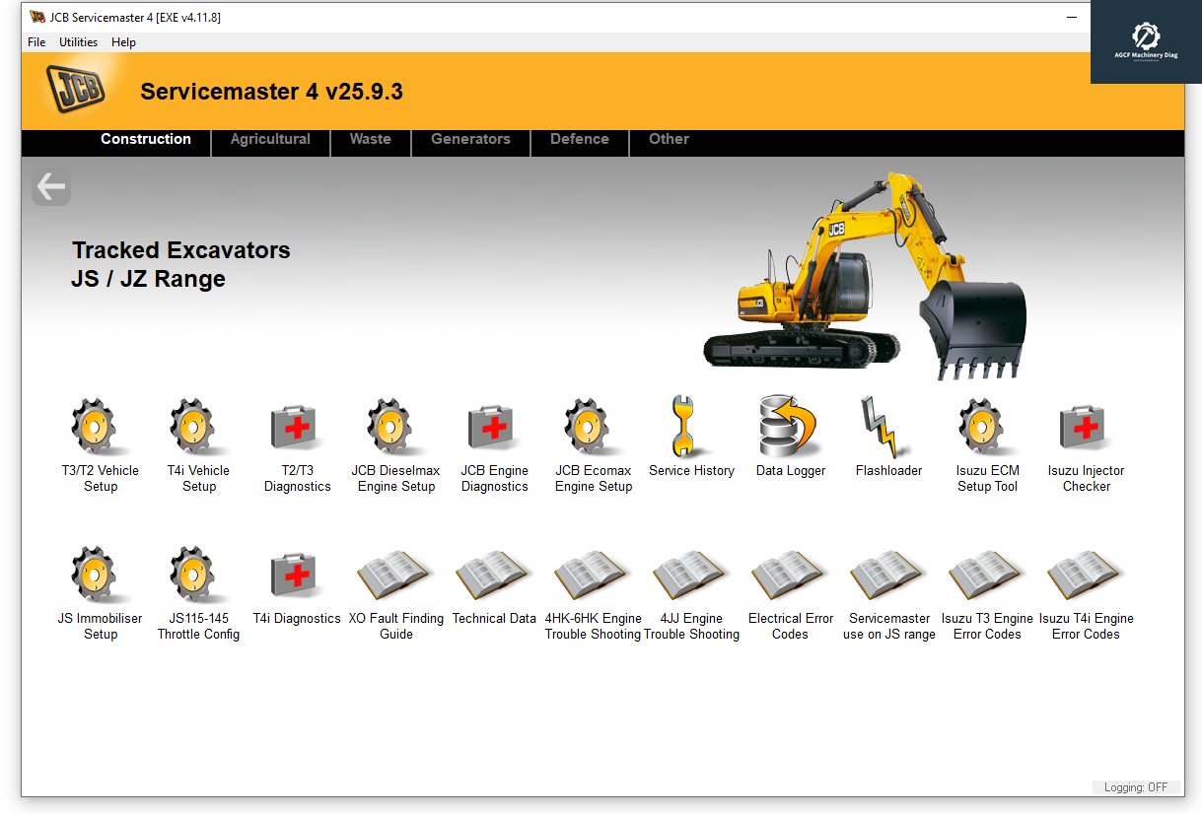The width and height of the screenshot is (1202, 814).
Task: Select the Generators tab
Action: [x=470, y=140]
